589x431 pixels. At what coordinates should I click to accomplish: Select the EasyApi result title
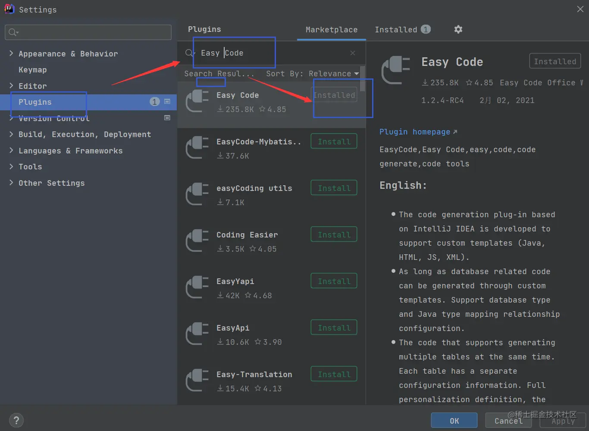(x=233, y=328)
